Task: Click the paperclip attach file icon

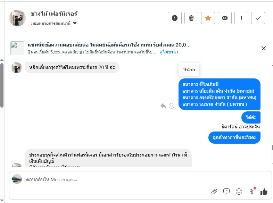Action: (214, 191)
